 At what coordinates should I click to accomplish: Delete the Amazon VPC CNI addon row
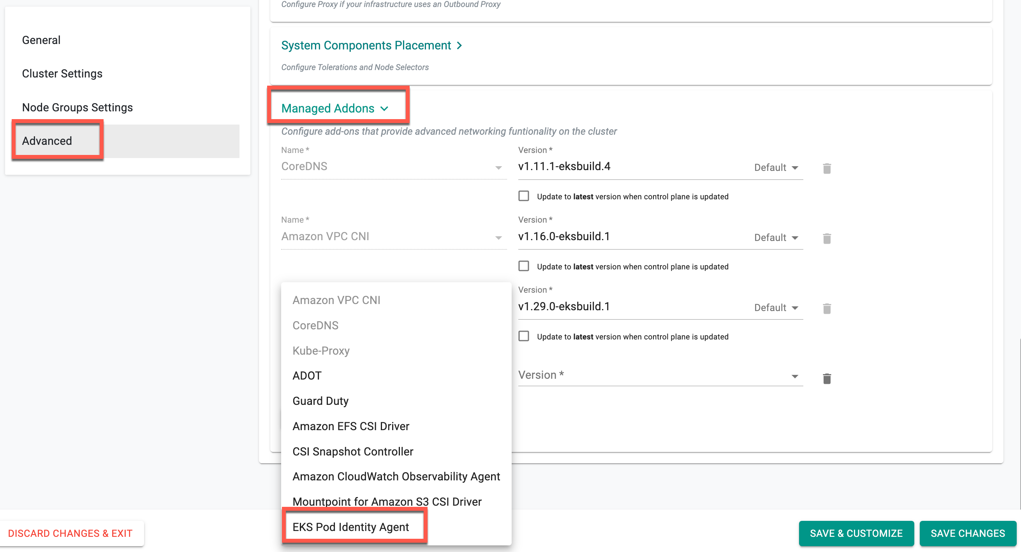point(827,239)
